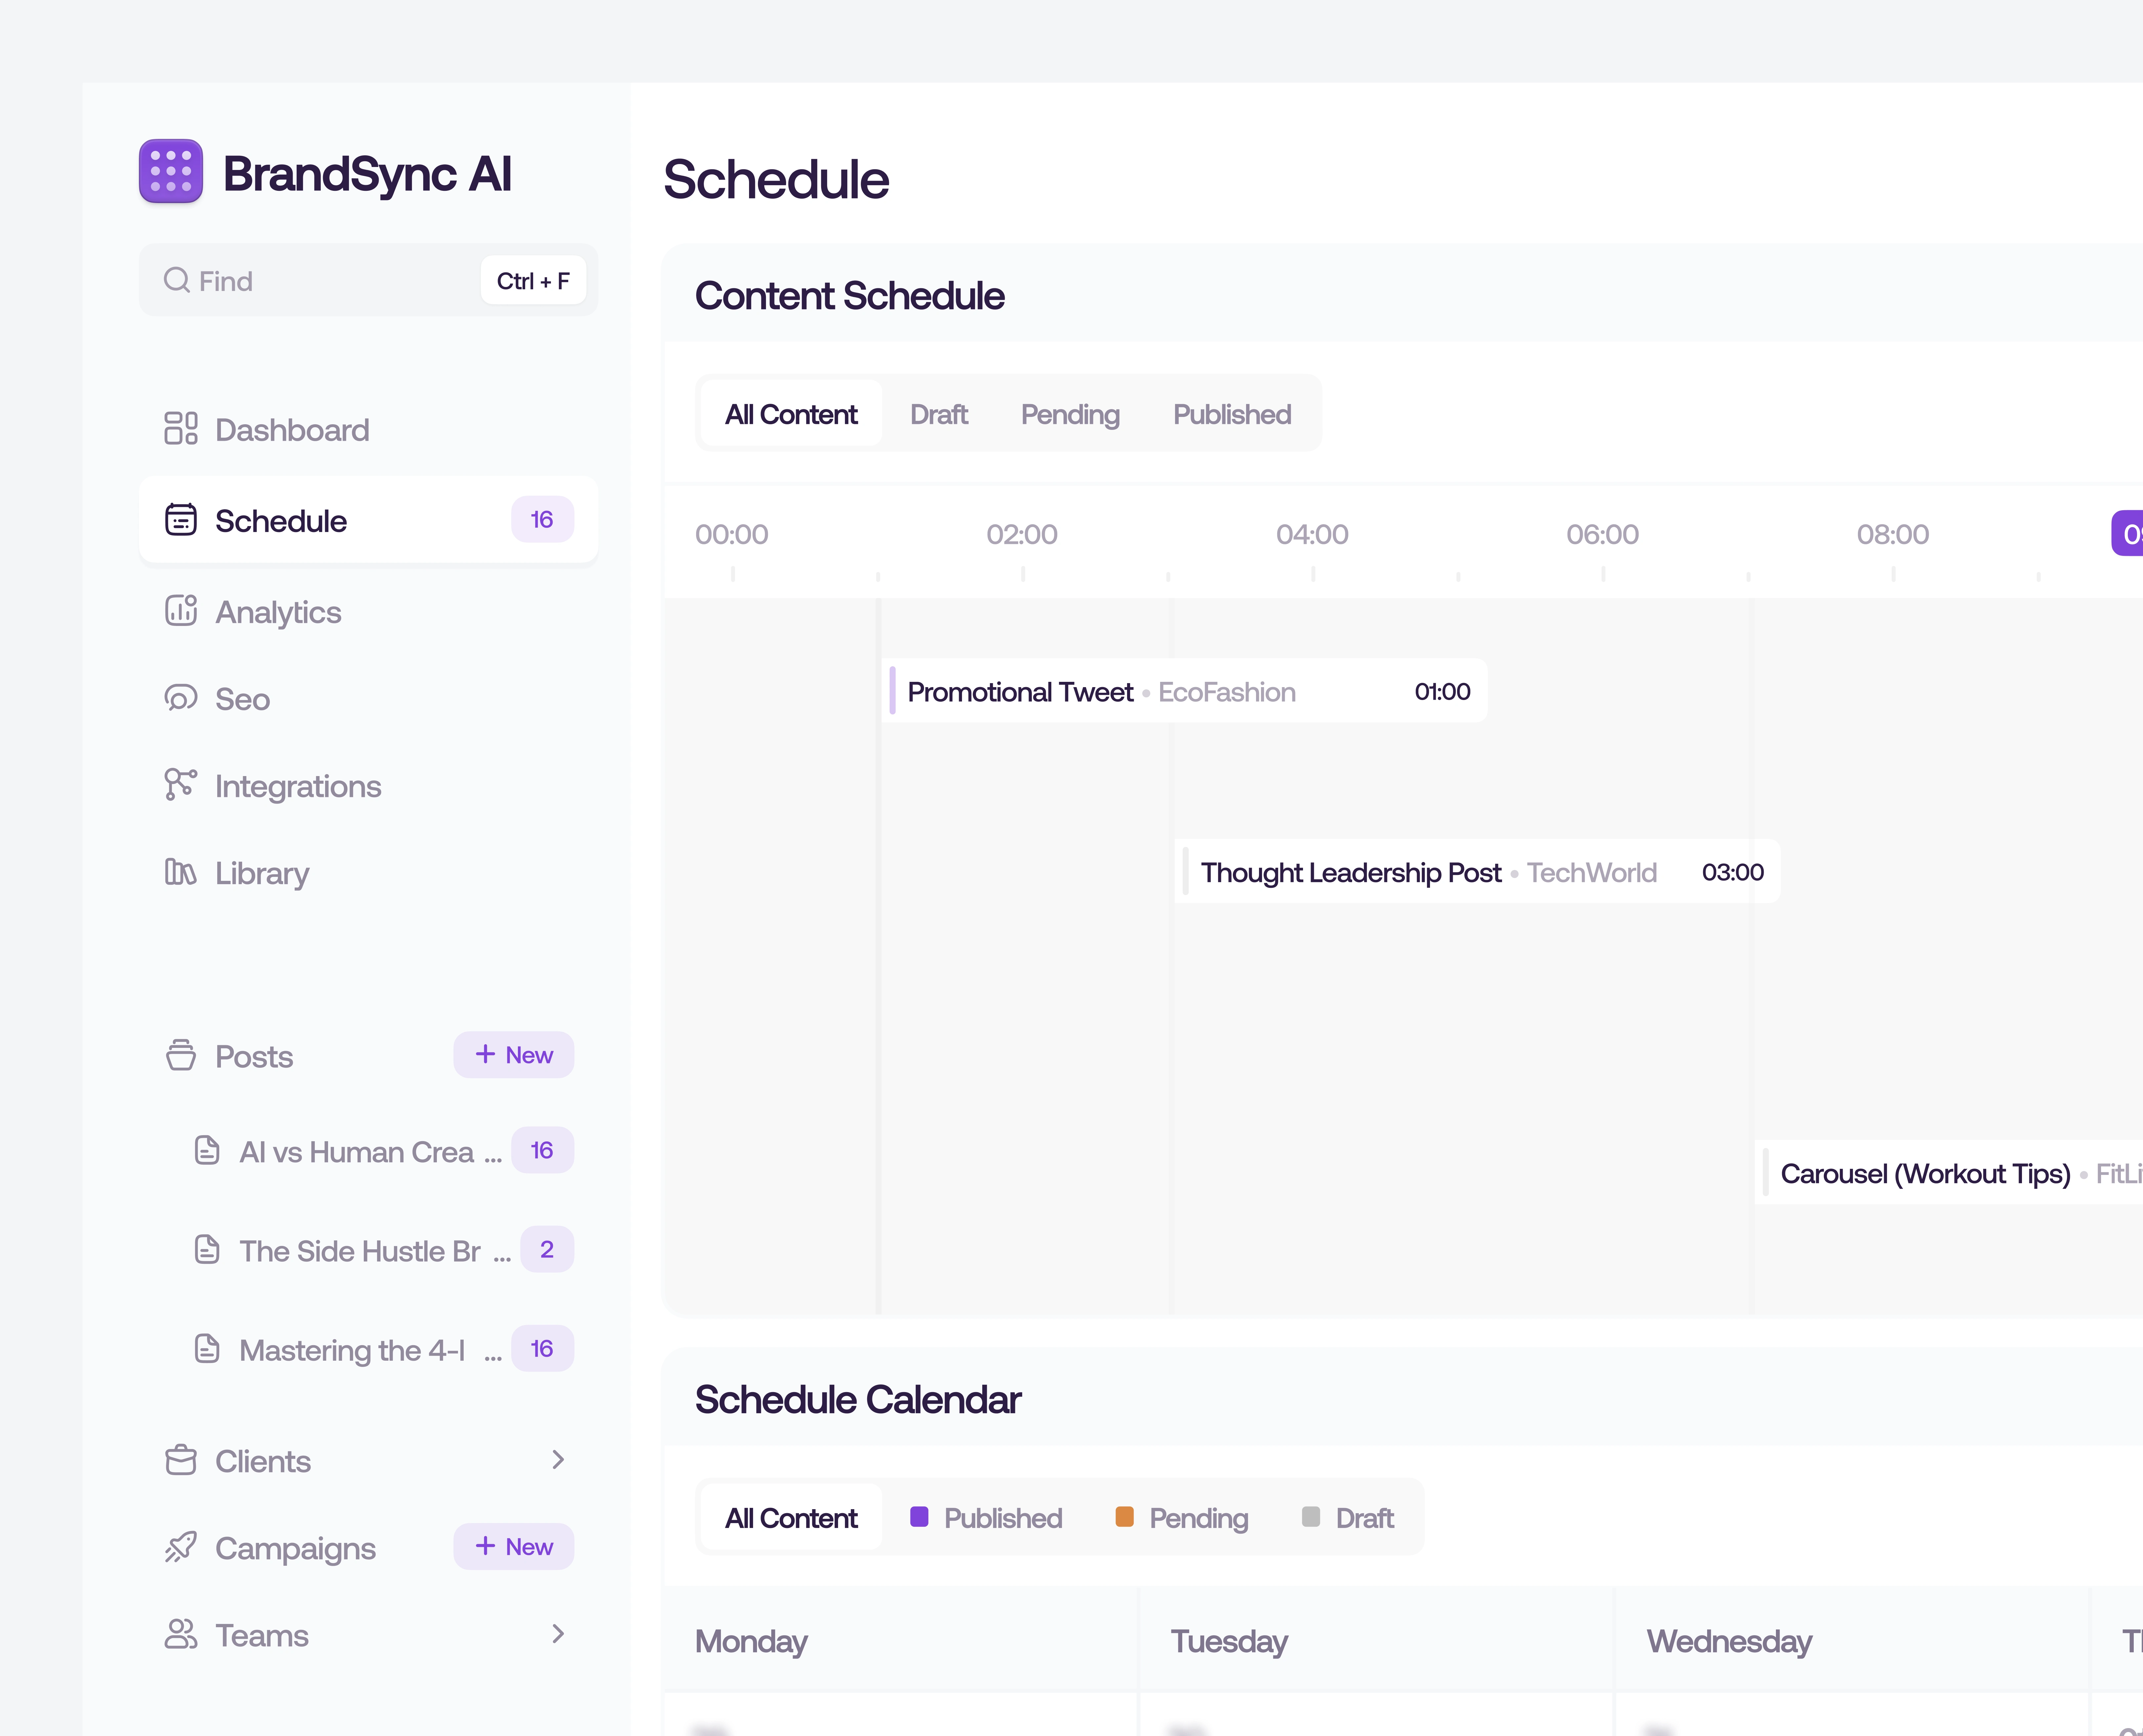This screenshot has width=2143, height=1736.
Task: Click the 02:00 timeline marker
Action: 1022,535
